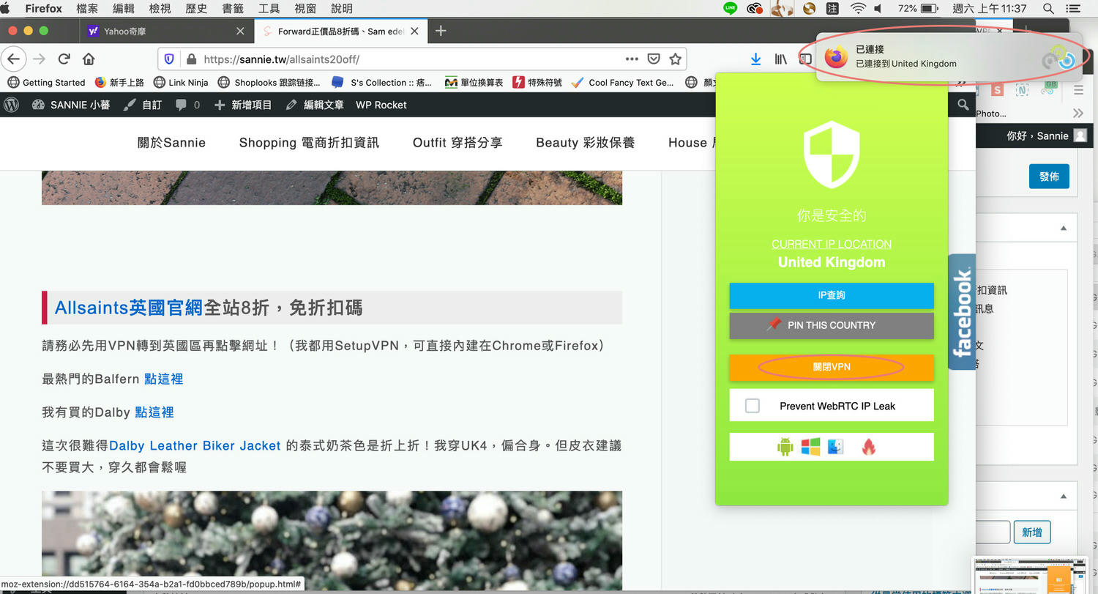Click 自訂 customize in admin bar
Screen dimensions: 1098x594
pyautogui.click(x=143, y=105)
